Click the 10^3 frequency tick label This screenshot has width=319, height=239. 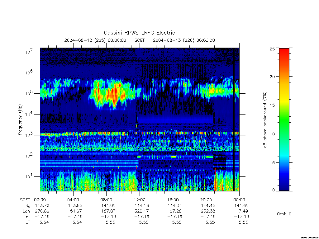(29, 135)
